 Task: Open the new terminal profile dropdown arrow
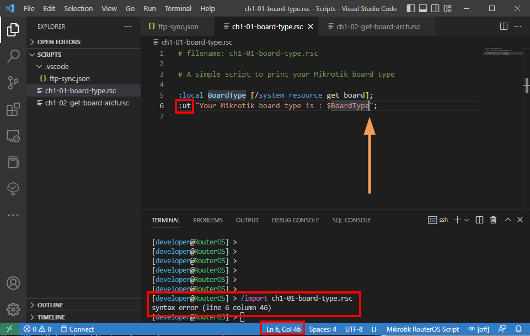467,220
